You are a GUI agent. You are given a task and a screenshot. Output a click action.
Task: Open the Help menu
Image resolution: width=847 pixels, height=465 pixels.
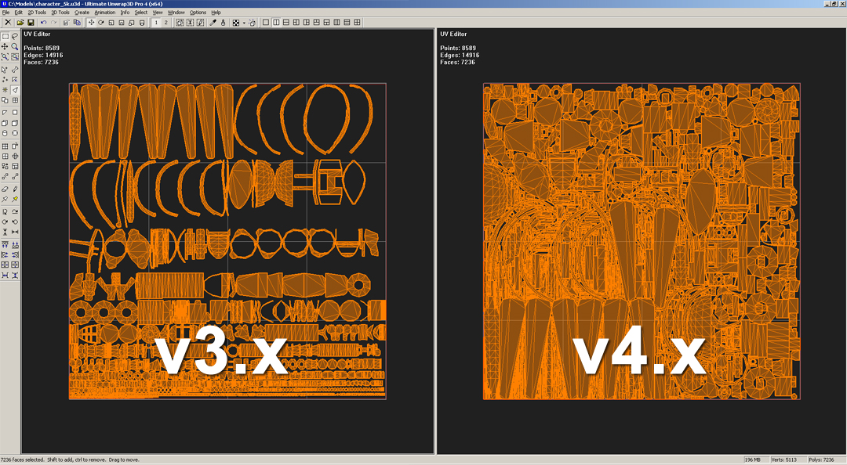[216, 13]
